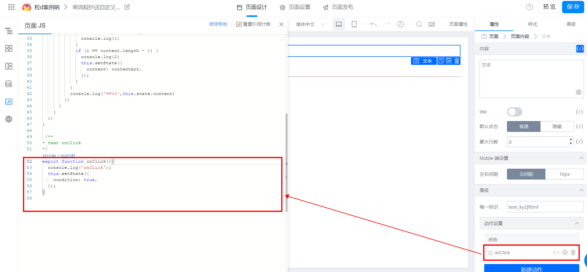587x272 pixels.
Task: Collapse the 高级 section
Action: tap(581, 190)
